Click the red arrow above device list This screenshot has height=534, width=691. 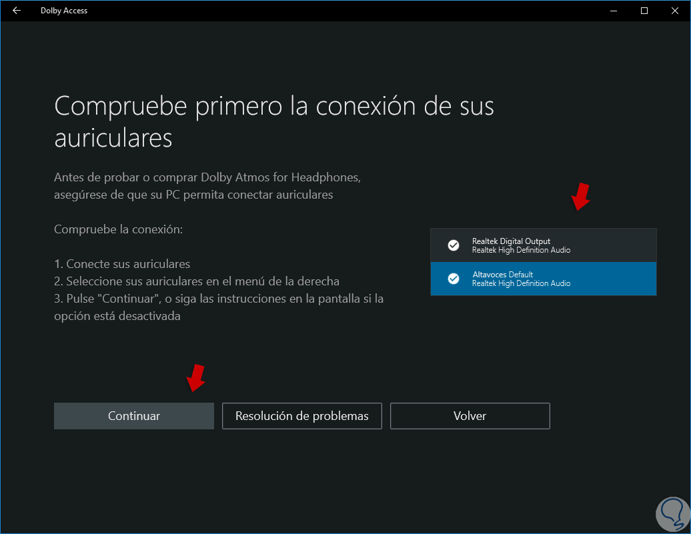[581, 197]
